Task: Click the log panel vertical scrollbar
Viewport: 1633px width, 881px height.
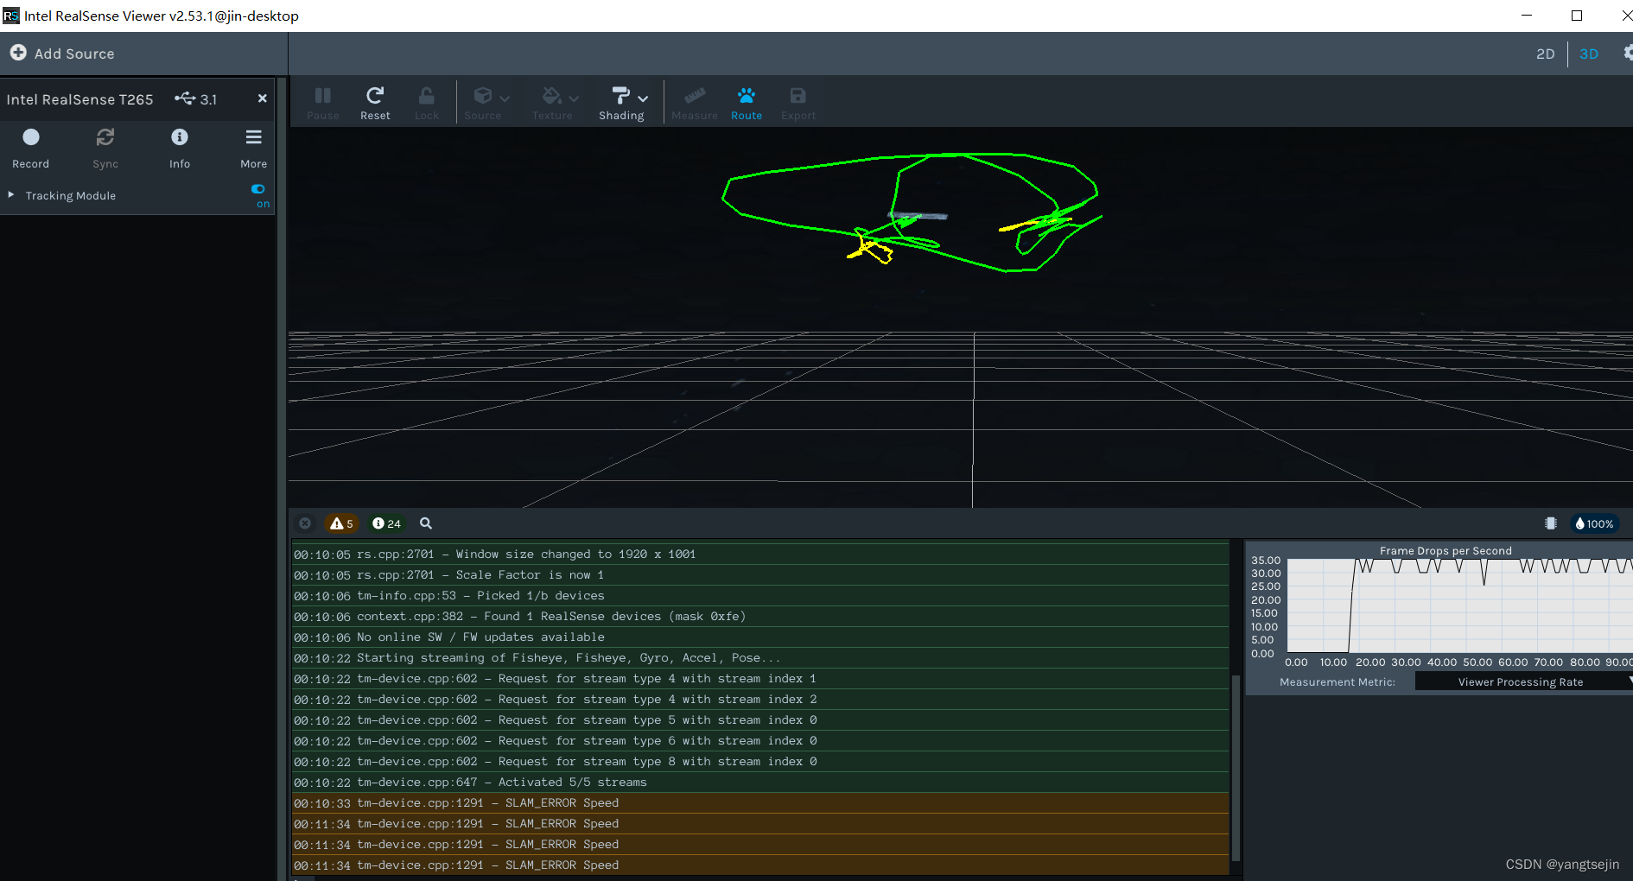Action: (x=1236, y=767)
